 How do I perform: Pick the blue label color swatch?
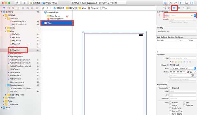(184, 62)
